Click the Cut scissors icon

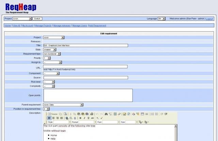pos(71,114)
